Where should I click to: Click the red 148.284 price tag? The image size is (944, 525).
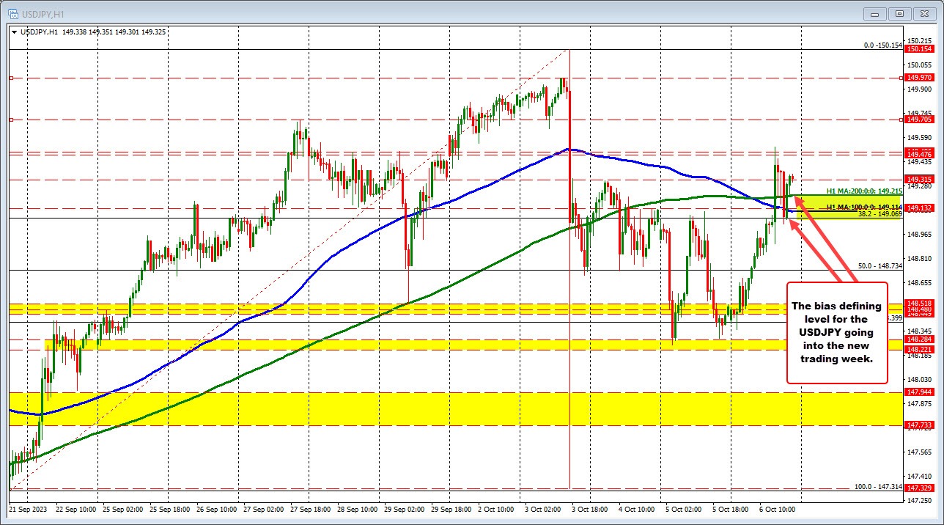(x=919, y=339)
